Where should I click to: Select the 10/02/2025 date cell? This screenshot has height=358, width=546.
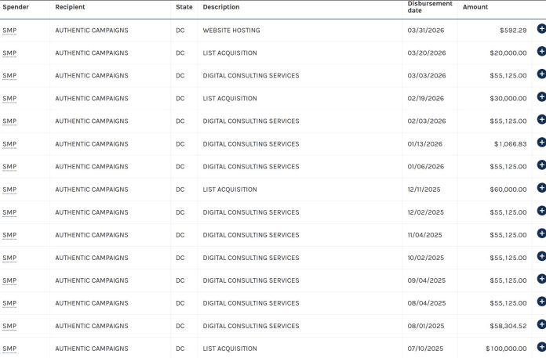pyautogui.click(x=426, y=259)
